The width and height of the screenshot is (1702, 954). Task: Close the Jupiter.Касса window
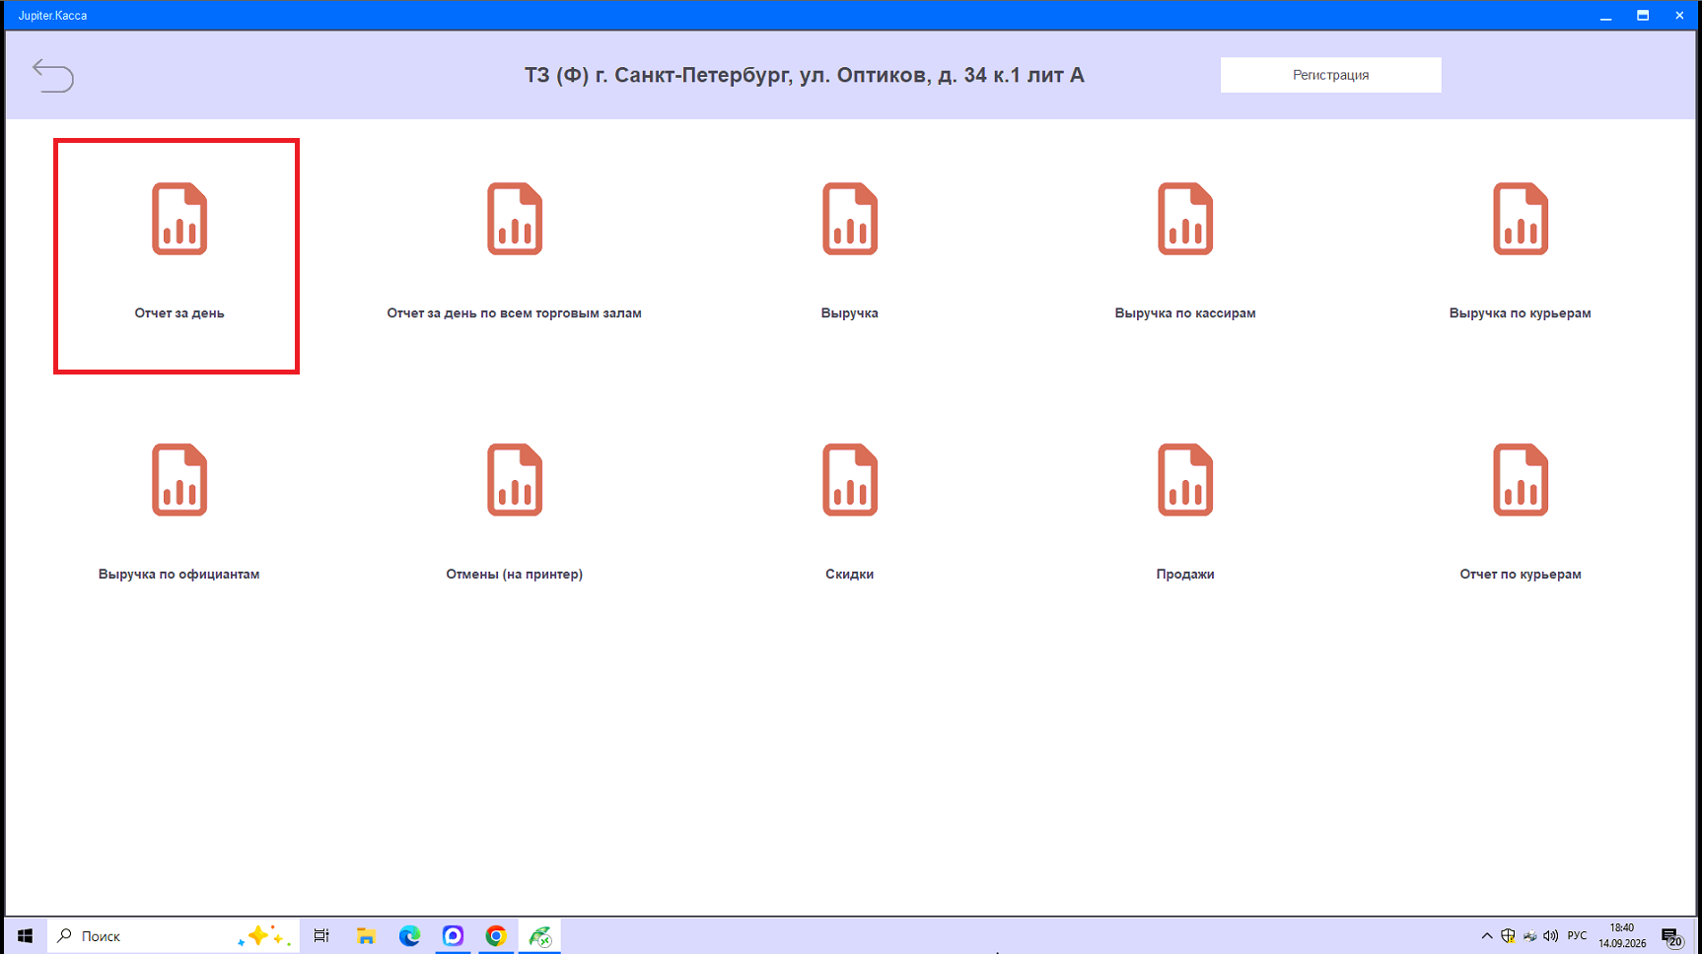point(1679,16)
